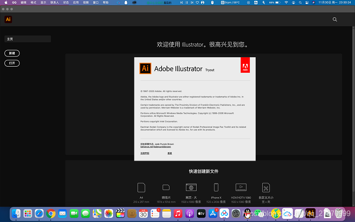This screenshot has width=355, height=222.
Task: Open Spotlight search in menu bar
Action: 300,3
